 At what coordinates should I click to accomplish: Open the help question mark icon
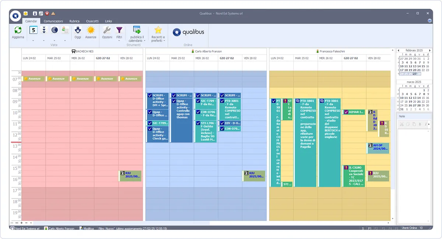click(429, 21)
